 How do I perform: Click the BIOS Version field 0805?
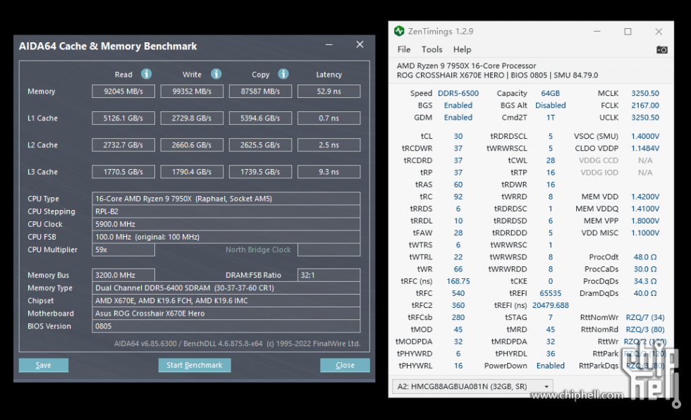point(226,326)
